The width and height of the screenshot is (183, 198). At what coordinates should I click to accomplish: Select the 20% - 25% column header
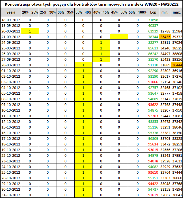tap(30, 12)
